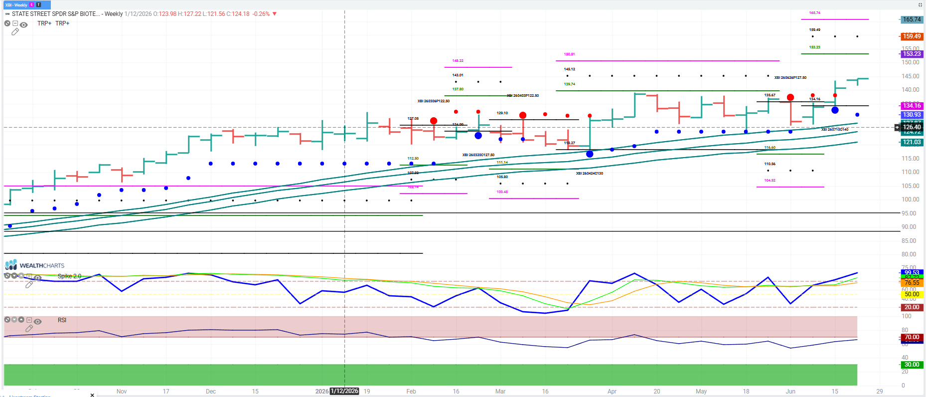Move the Spike 2.0 pane up
Viewport: 926px width, 397px height.
(x=21, y=276)
